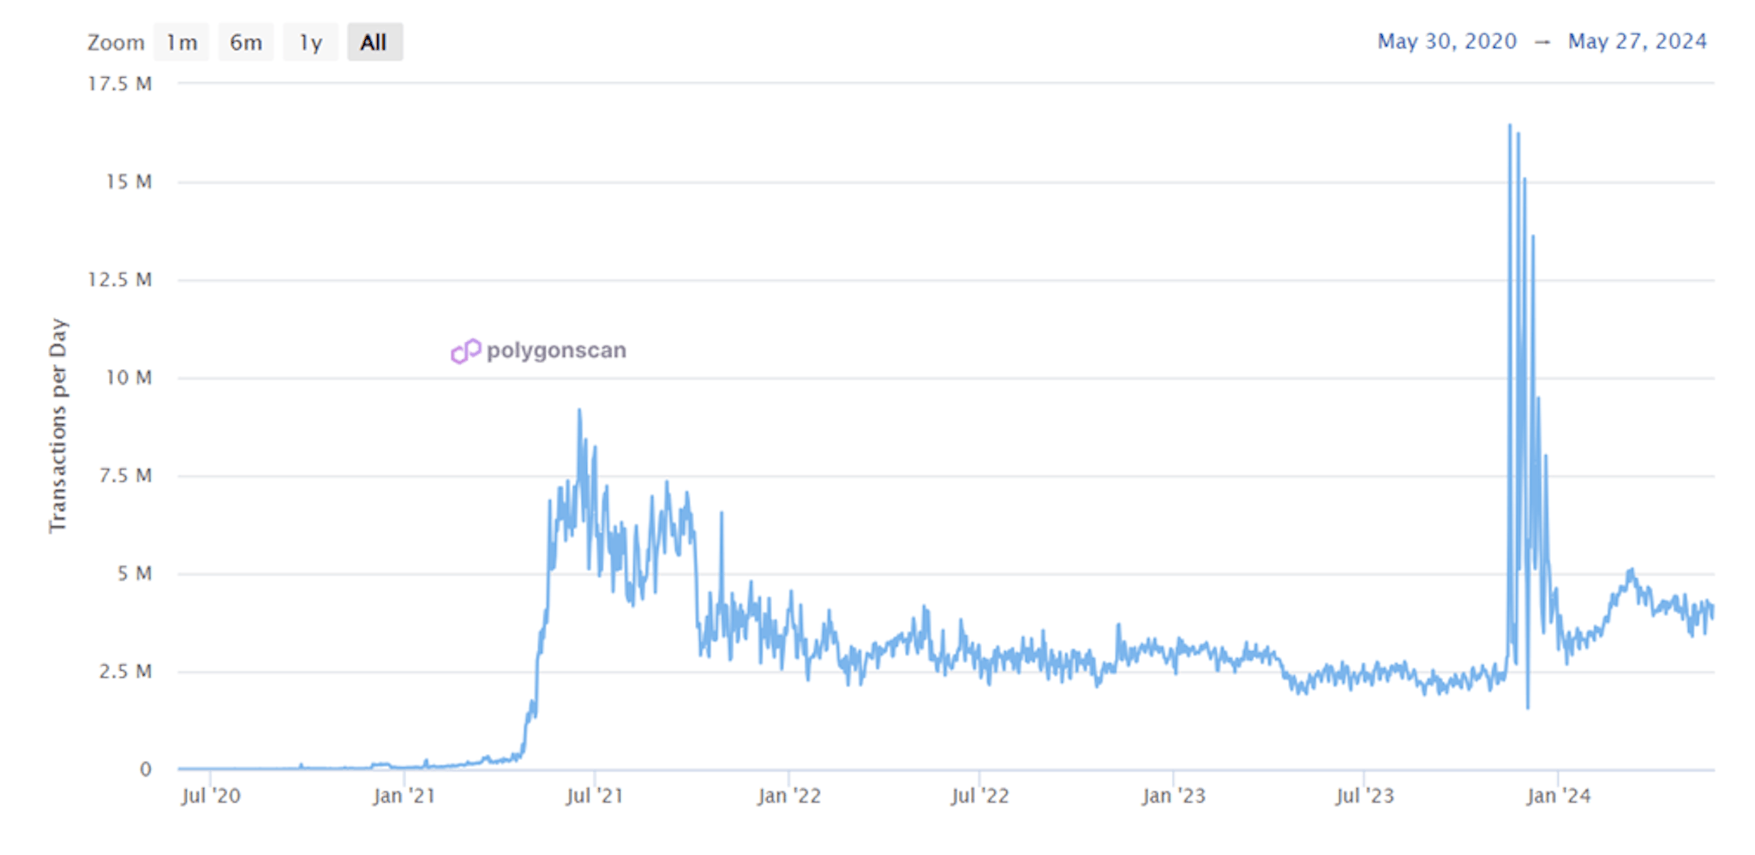Click the Jan '24 x-axis label
Viewport: 1755px width, 855px height.
(x=1558, y=796)
